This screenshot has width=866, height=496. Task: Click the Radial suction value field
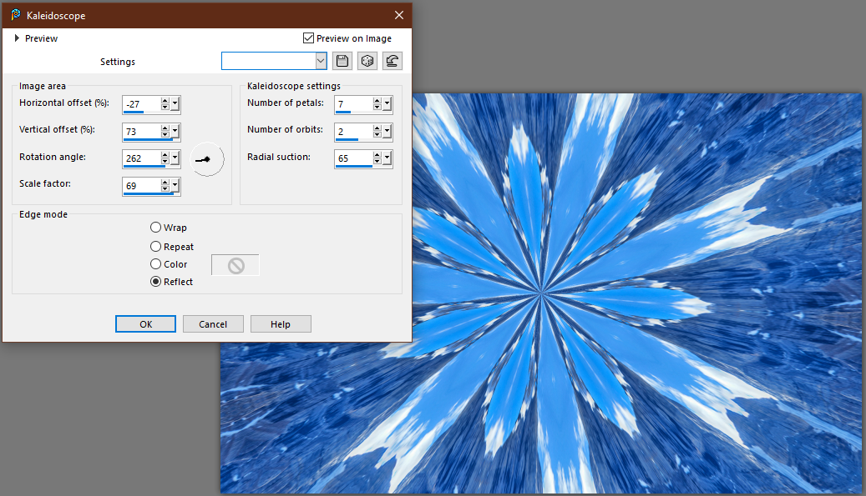point(354,158)
